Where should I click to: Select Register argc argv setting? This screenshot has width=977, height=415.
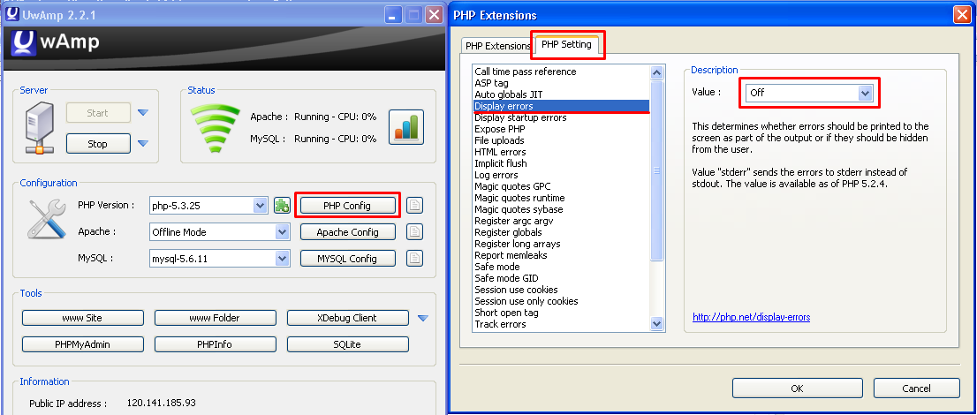tap(561, 222)
